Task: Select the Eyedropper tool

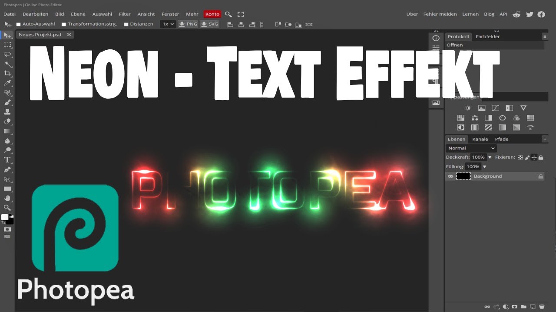Action: [x=7, y=83]
